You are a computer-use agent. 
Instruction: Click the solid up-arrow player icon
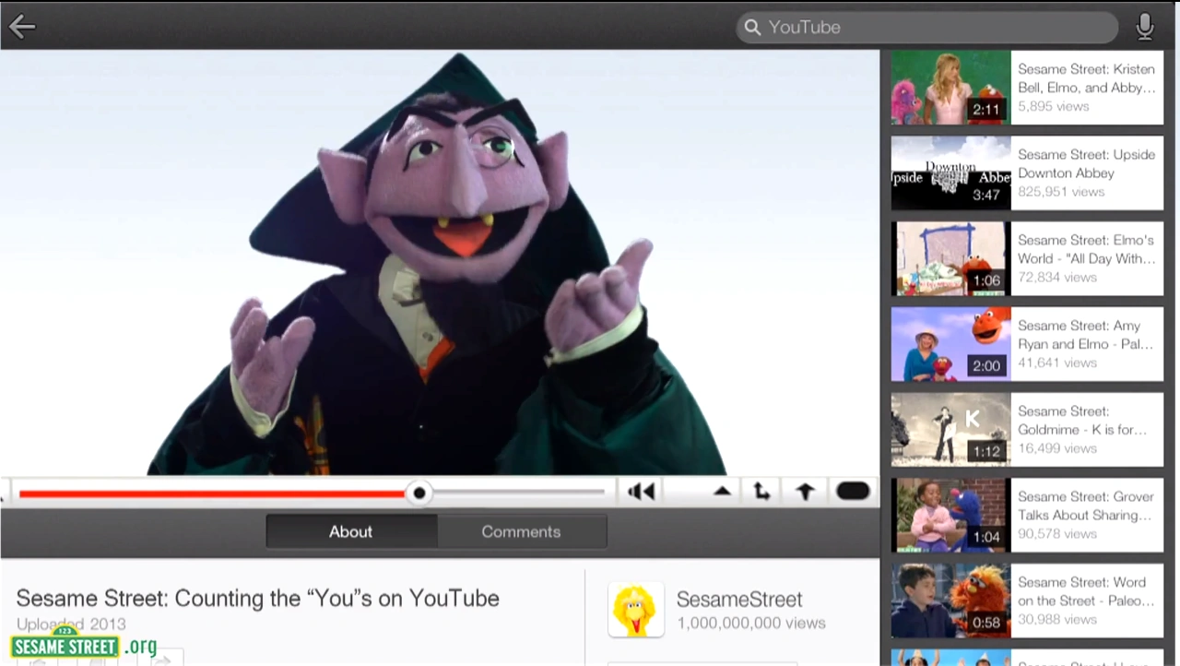pyautogui.click(x=805, y=492)
